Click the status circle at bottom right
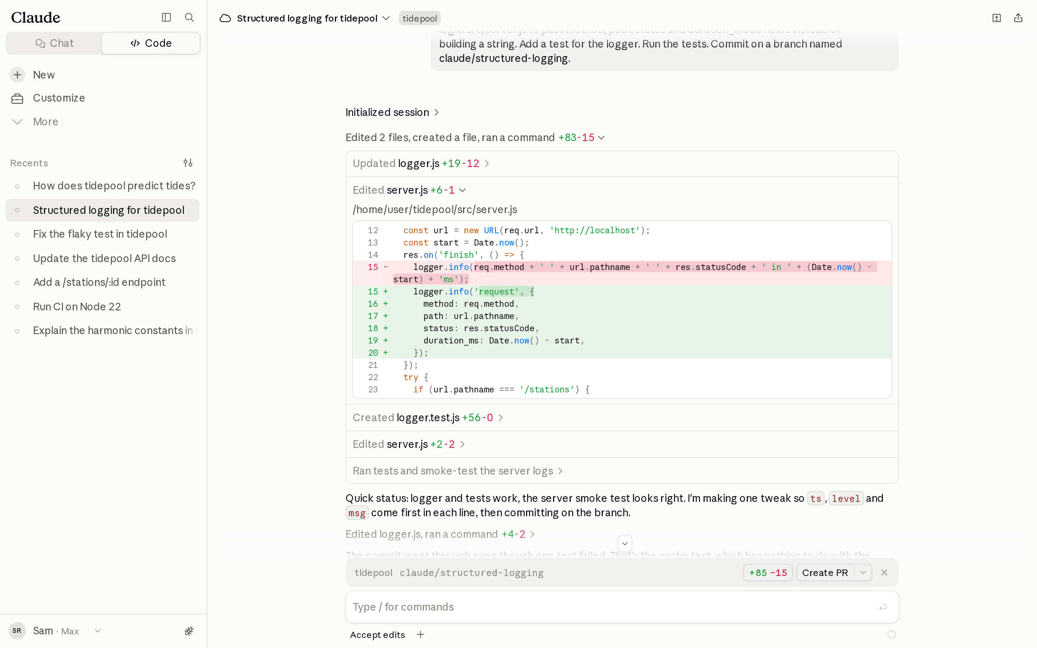 pos(891,634)
